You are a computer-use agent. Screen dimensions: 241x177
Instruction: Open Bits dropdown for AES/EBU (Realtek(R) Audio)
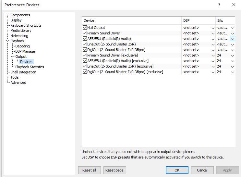pos(233,39)
